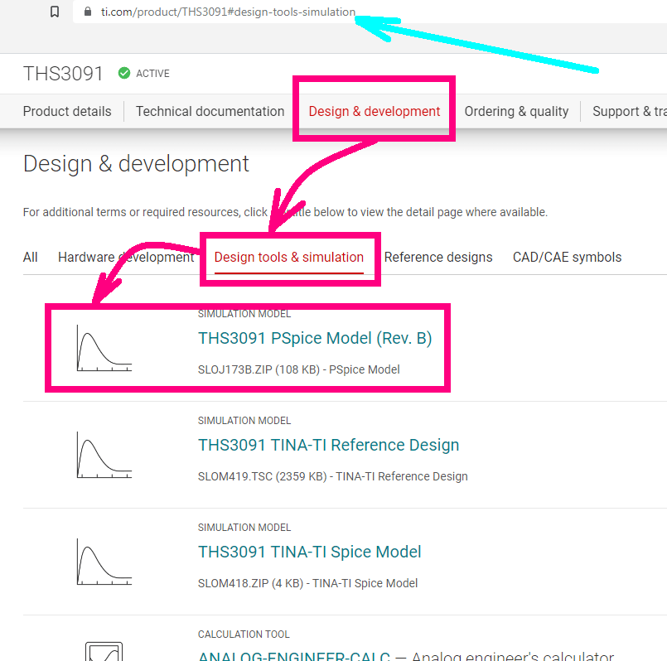Click the ACTIVE status label
667x661 pixels.
[x=152, y=74]
